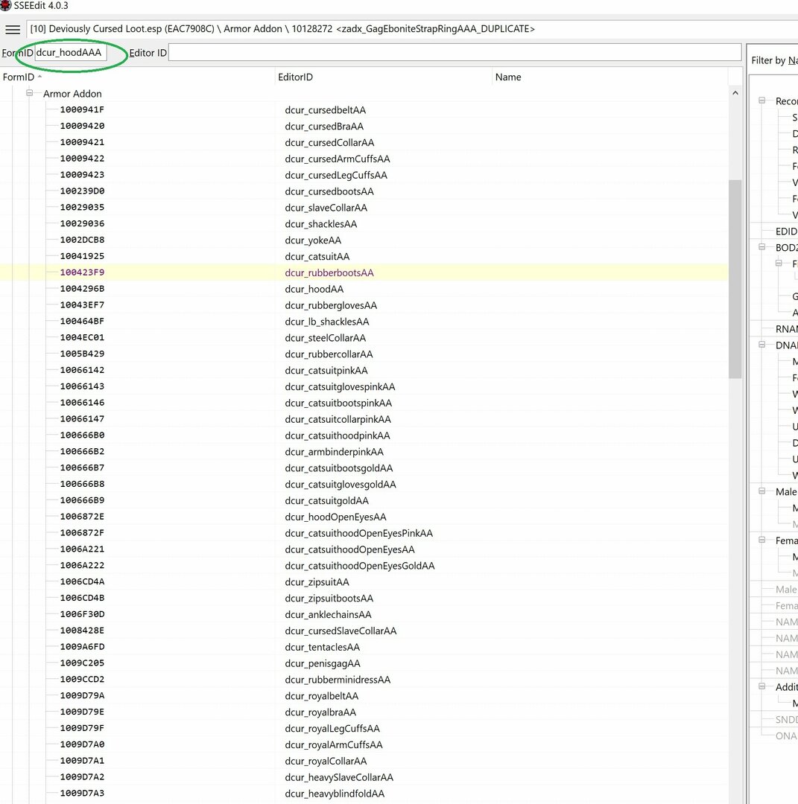Screen dimensions: 798x804
Task: Select dcur_heavySlaveCollarAA record
Action: 364,777
